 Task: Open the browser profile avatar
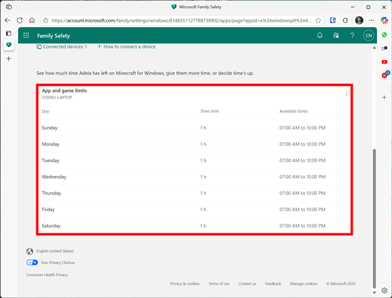click(x=359, y=21)
